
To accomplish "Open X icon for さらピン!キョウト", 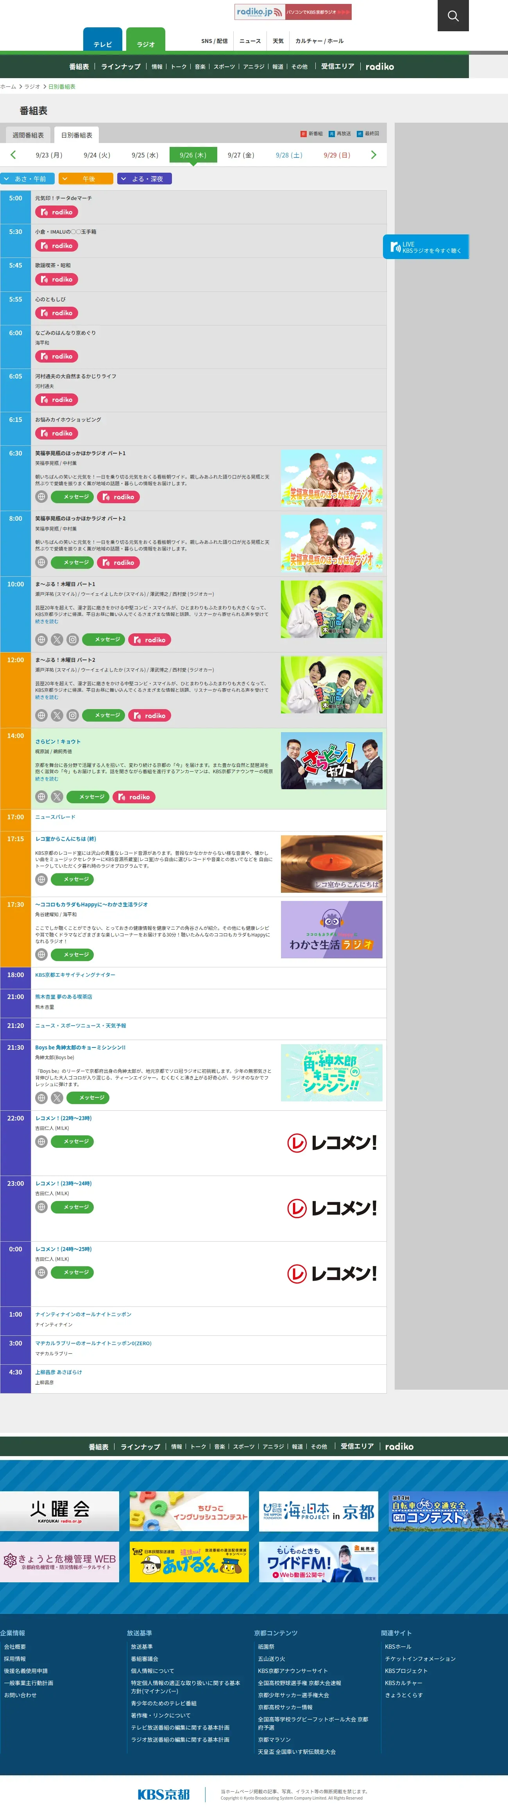I will pyautogui.click(x=57, y=797).
